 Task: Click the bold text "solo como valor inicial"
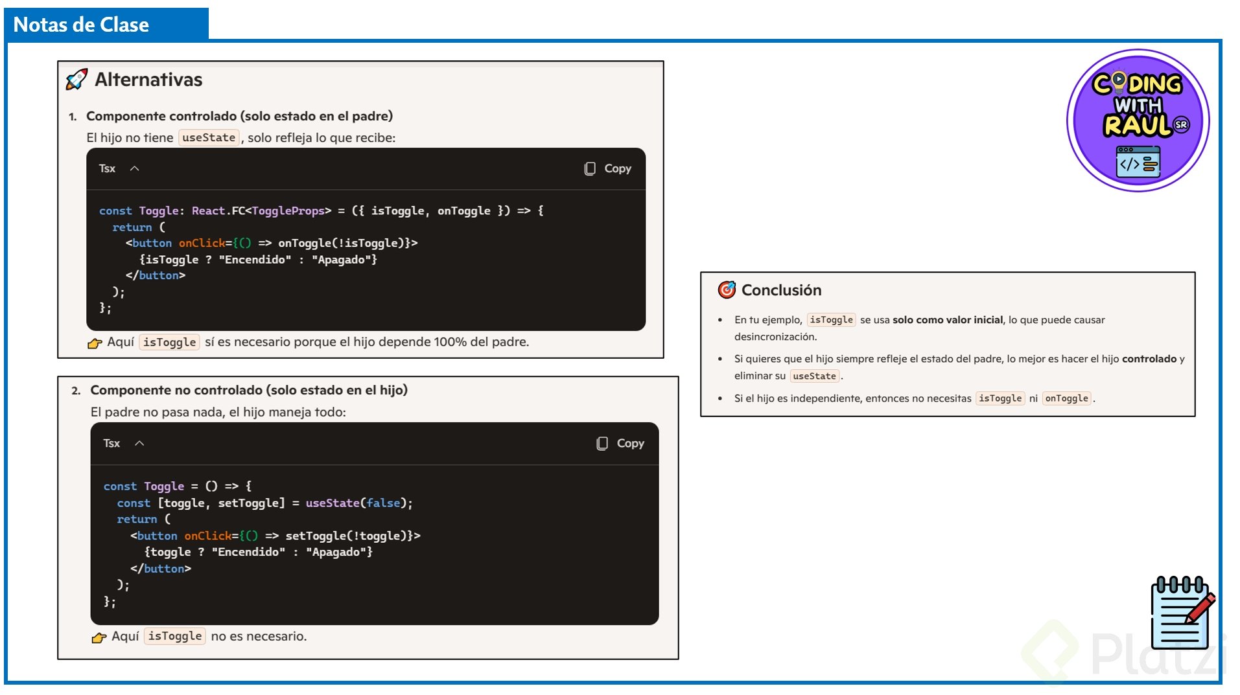[x=948, y=320]
